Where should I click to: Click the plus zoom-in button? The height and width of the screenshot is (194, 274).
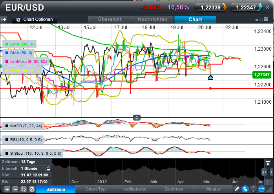coord(7,189)
